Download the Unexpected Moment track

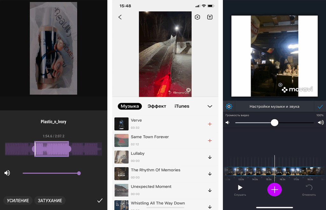tap(210, 190)
